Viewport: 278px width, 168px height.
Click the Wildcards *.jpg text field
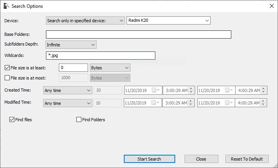coord(100,55)
